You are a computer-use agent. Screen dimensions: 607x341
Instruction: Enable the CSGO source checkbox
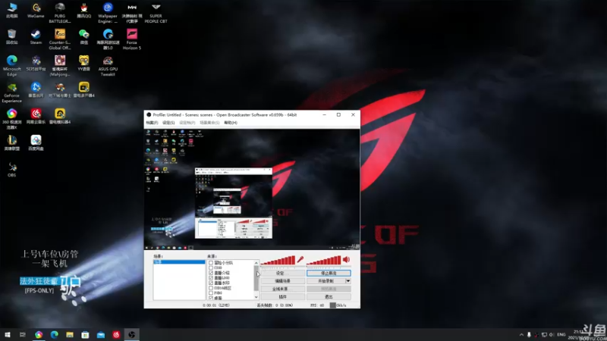click(x=211, y=268)
